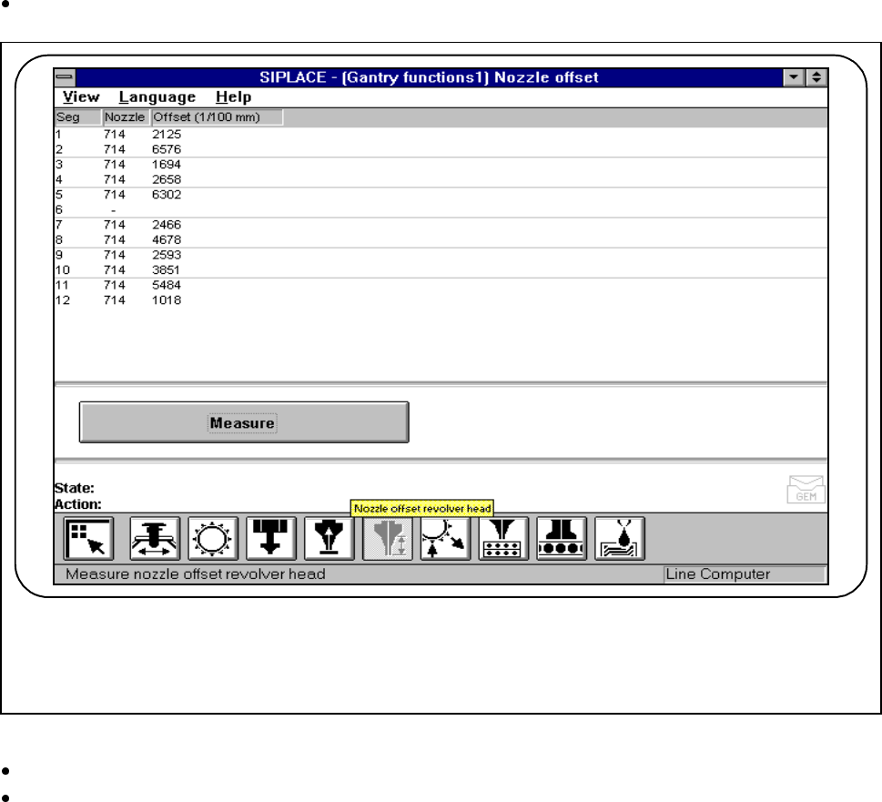Select row with offset 1018
882x802 pixels.
click(441, 300)
